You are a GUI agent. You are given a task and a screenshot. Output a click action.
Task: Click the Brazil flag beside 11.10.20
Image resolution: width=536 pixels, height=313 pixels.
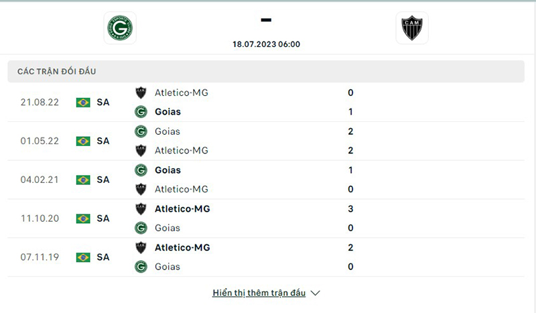coord(83,218)
